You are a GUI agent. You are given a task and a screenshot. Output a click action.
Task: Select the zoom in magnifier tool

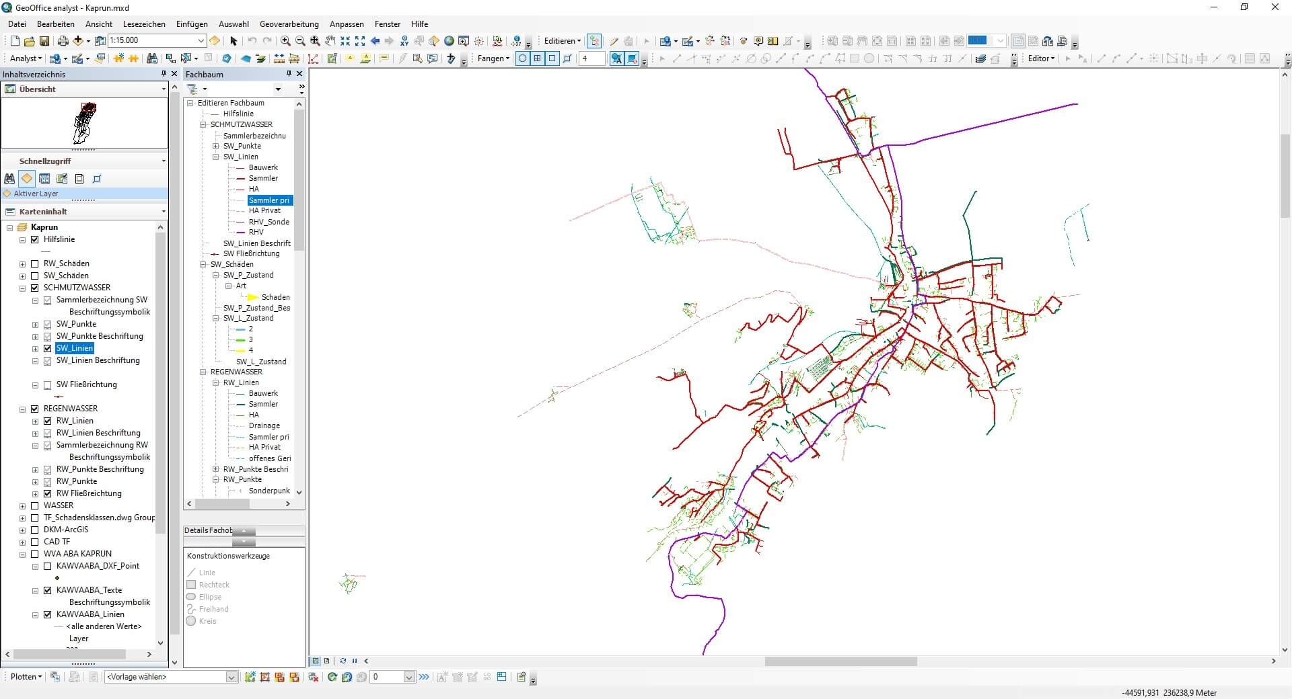pyautogui.click(x=285, y=41)
